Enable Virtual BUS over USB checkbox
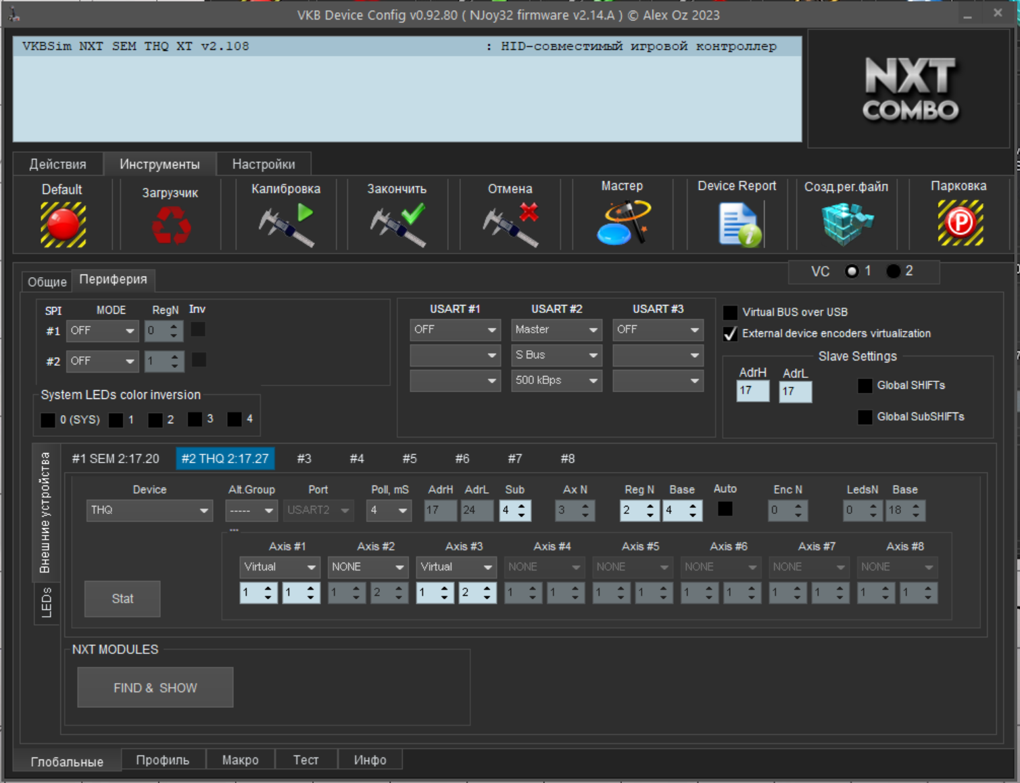 click(x=730, y=312)
